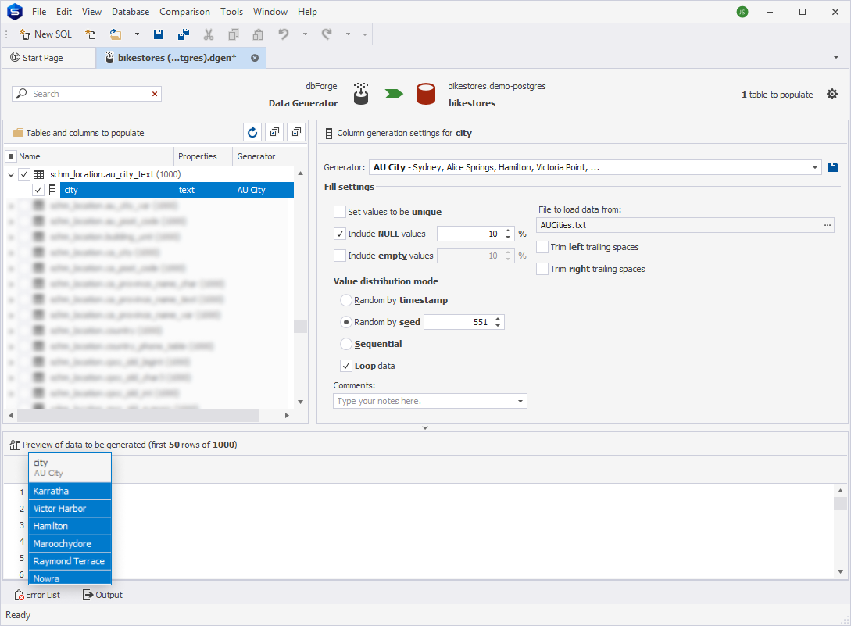This screenshot has height=626, width=851.
Task: Open the Comparison menu
Action: point(184,12)
